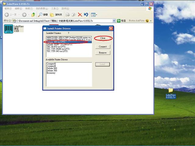Select the LabelView barcode shortcut icon
Image resolution: width=195 pixels, height=146 pixels.
[9, 29]
